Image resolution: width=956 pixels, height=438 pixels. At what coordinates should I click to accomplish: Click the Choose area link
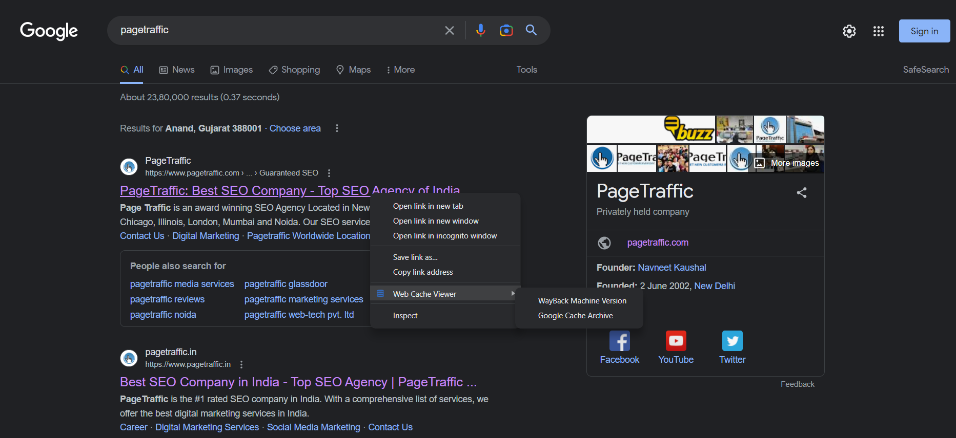(295, 128)
